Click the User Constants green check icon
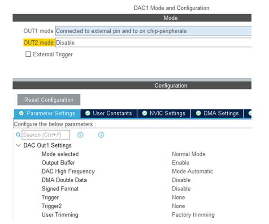The height and width of the screenshot is (224, 269). point(88,114)
